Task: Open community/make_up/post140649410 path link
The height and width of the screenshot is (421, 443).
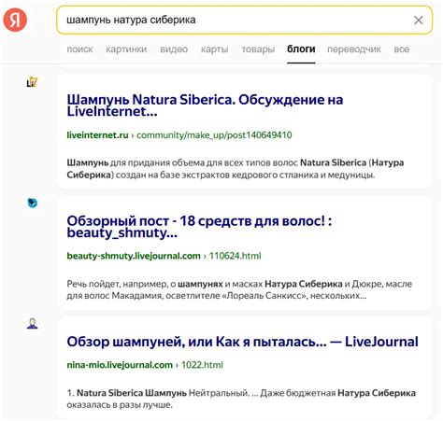Action: click(214, 135)
